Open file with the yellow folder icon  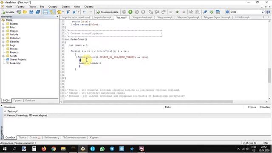[25, 12]
